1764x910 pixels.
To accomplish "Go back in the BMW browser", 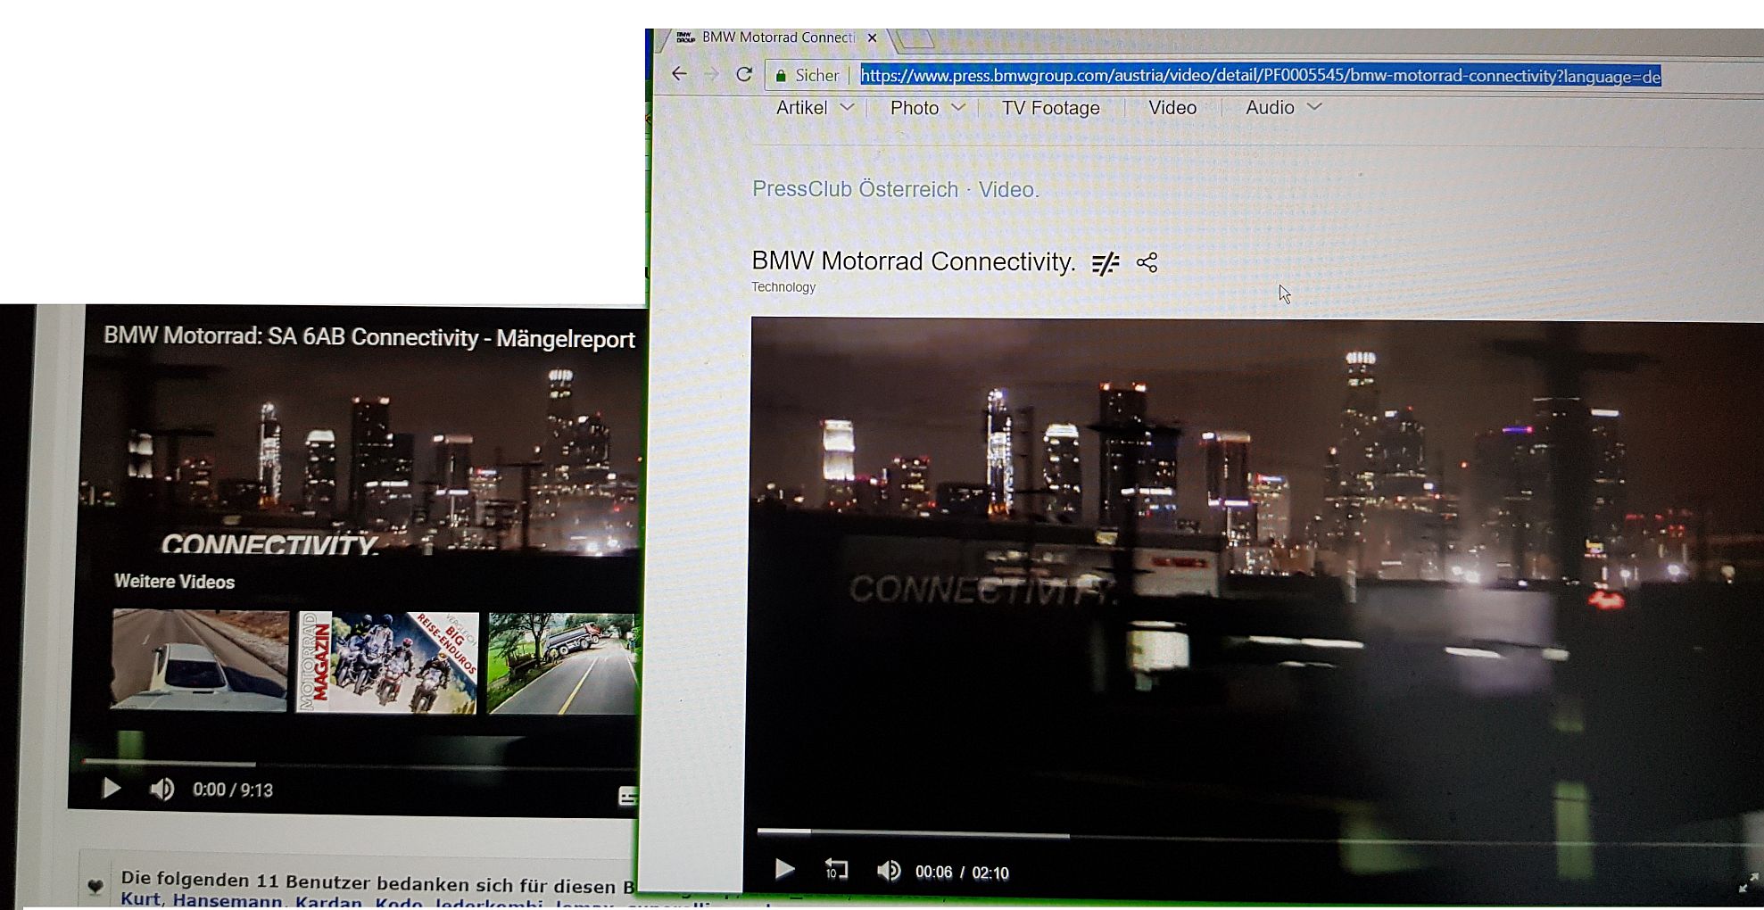I will click(x=679, y=74).
